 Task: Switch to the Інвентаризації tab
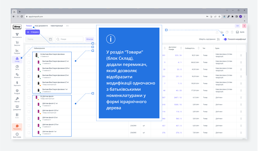(x=57, y=26)
